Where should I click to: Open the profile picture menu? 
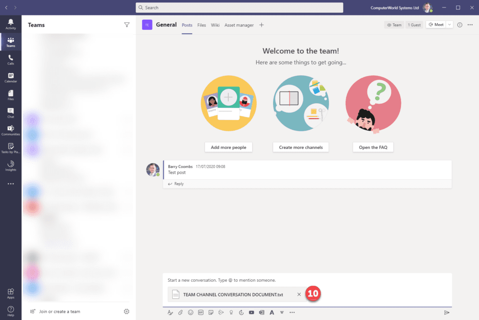428,7
